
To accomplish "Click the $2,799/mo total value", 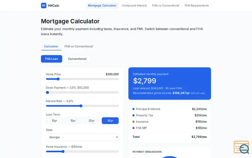I will [199, 137].
